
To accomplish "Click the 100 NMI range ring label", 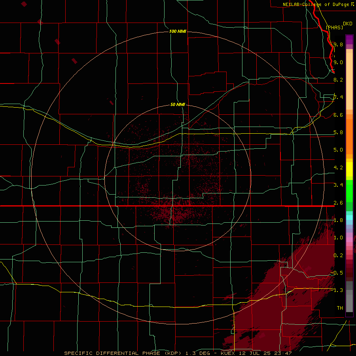I will pos(178,31).
